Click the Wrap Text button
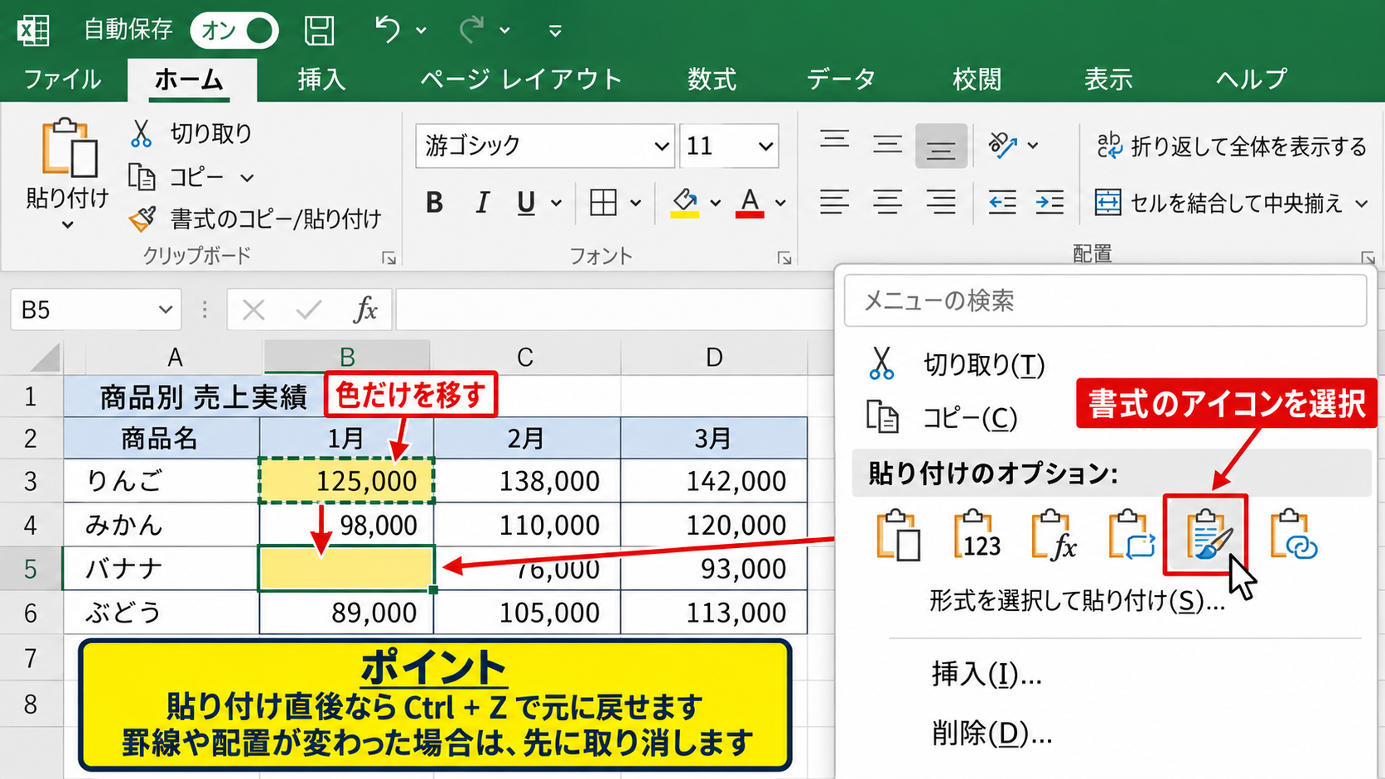 click(x=1232, y=147)
